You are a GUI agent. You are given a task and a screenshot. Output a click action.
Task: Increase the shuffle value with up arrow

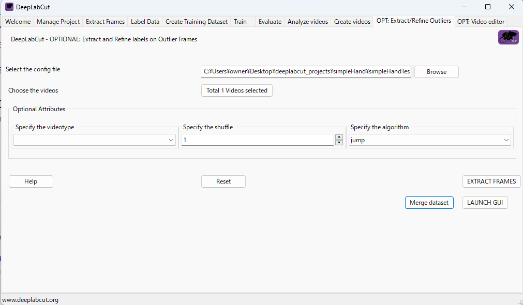pos(339,137)
